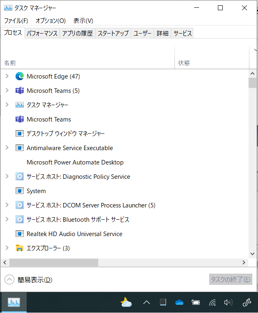This screenshot has height=313, width=258.
Task: Click icon of Microsoft Teams row without count
Action: click(20, 119)
